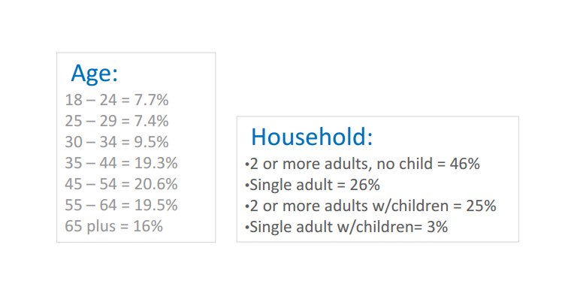Viewport: 571px width, 296px height.
Task: Click the 7.7% percentage in Age box
Action: [152, 100]
